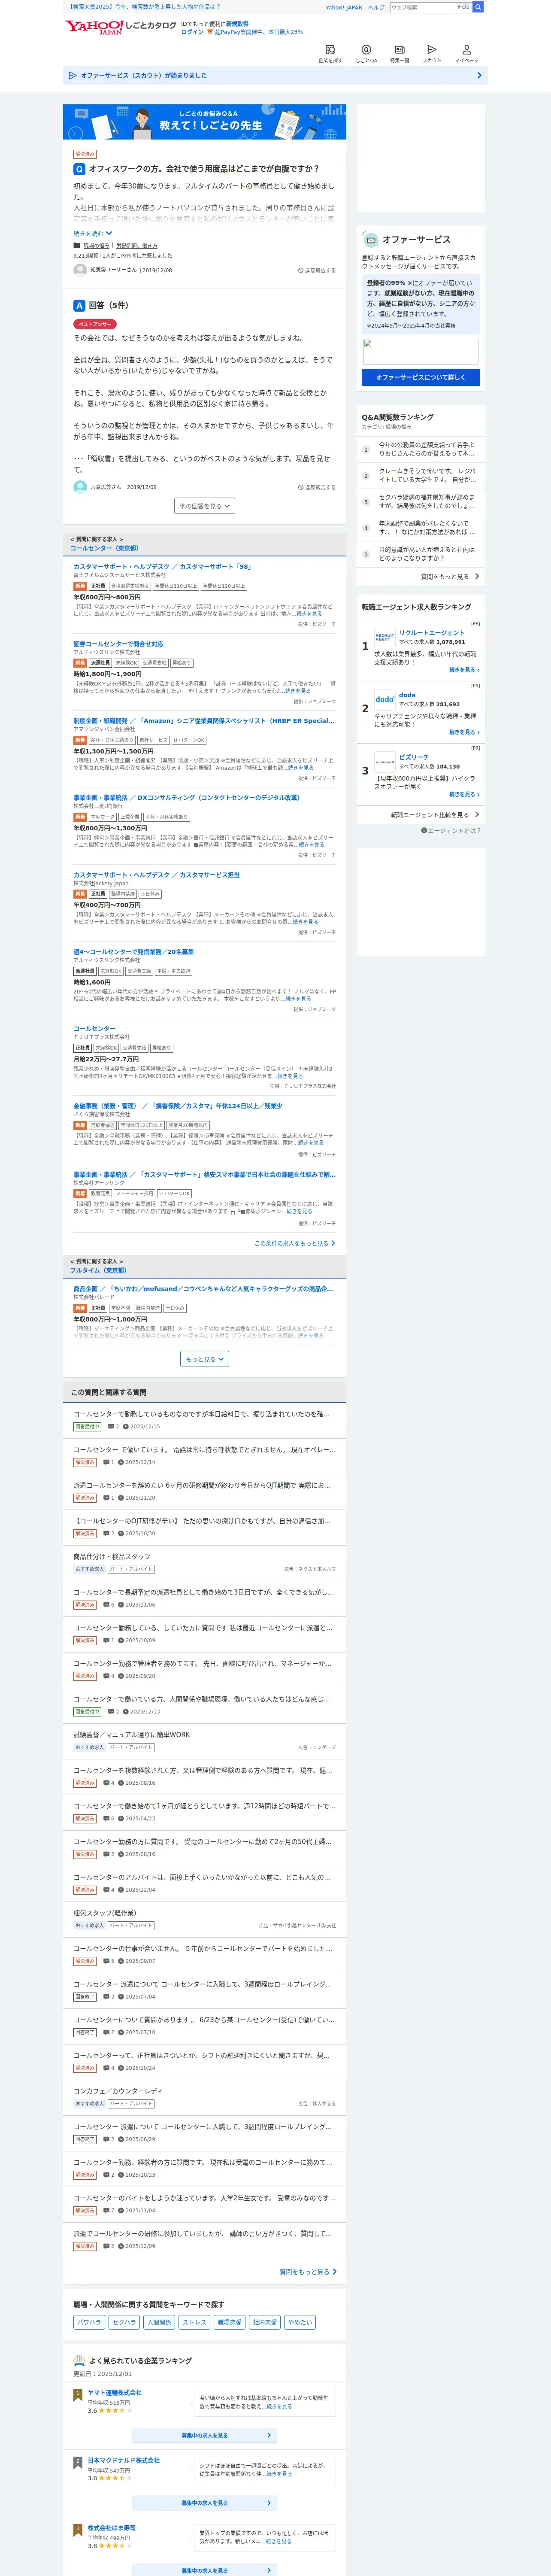Click the Yahoo! JAPAN しごとカタログ logo
The width and height of the screenshot is (551, 2576).
point(120,27)
